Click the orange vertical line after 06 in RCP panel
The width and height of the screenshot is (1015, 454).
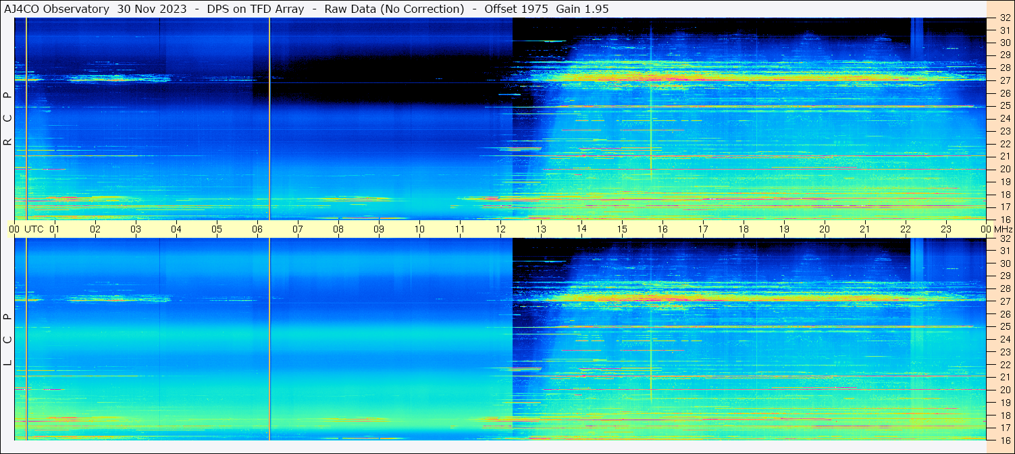(x=269, y=118)
